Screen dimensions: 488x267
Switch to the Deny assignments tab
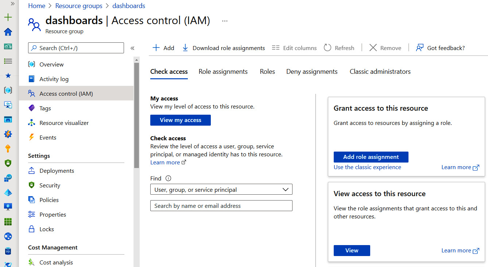tap(312, 72)
